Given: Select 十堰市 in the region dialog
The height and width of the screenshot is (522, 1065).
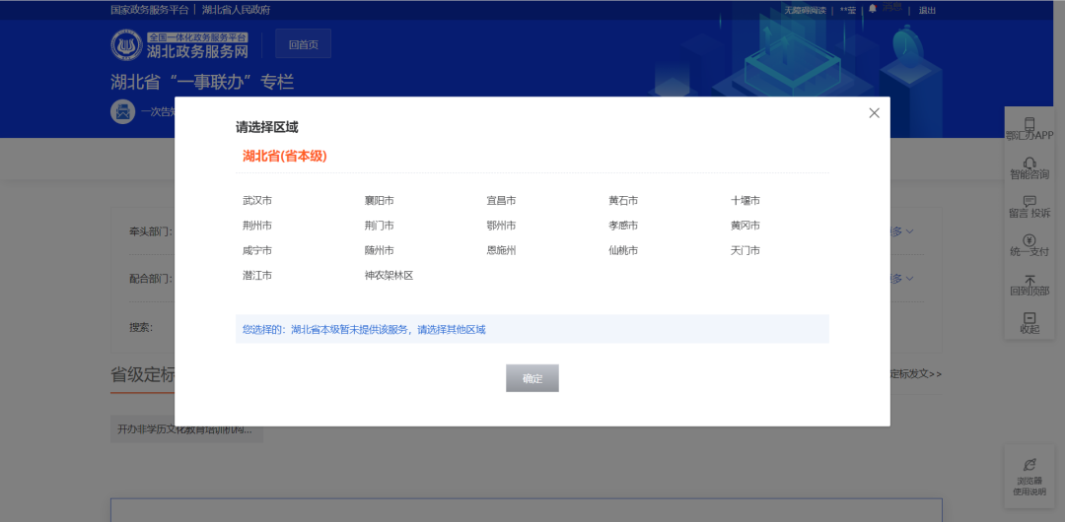Looking at the screenshot, I should coord(745,201).
